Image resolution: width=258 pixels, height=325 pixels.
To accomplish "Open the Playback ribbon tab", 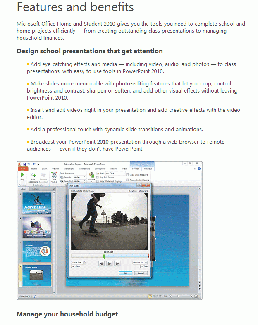I will tap(148, 169).
